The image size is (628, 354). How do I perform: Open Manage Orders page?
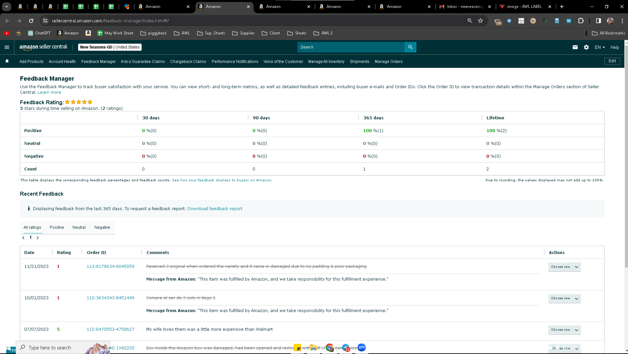coord(389,62)
